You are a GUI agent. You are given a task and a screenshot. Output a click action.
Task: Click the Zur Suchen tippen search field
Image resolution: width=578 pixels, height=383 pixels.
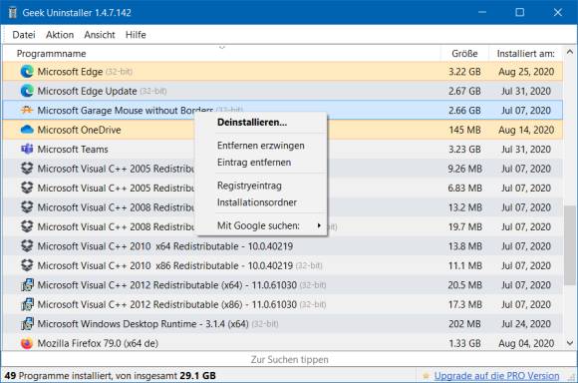pos(289,359)
